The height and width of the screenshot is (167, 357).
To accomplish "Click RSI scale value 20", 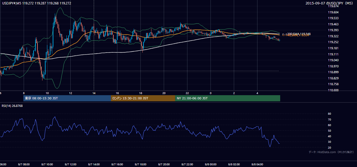I will tap(329, 148).
